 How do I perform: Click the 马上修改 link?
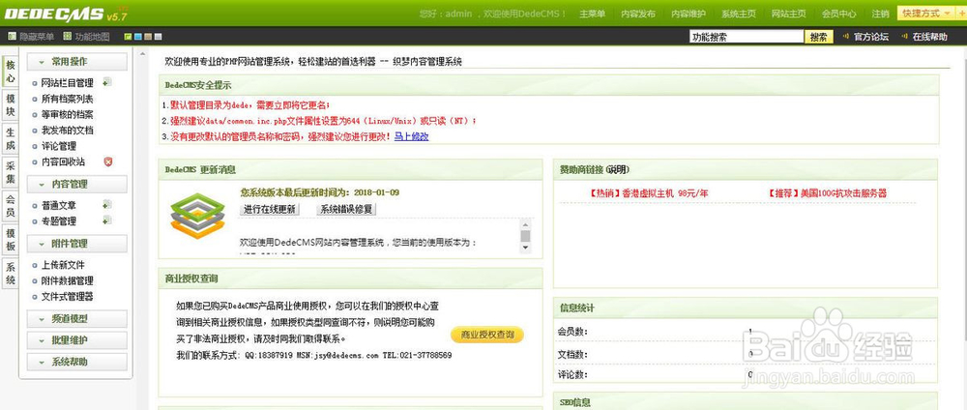(x=411, y=136)
